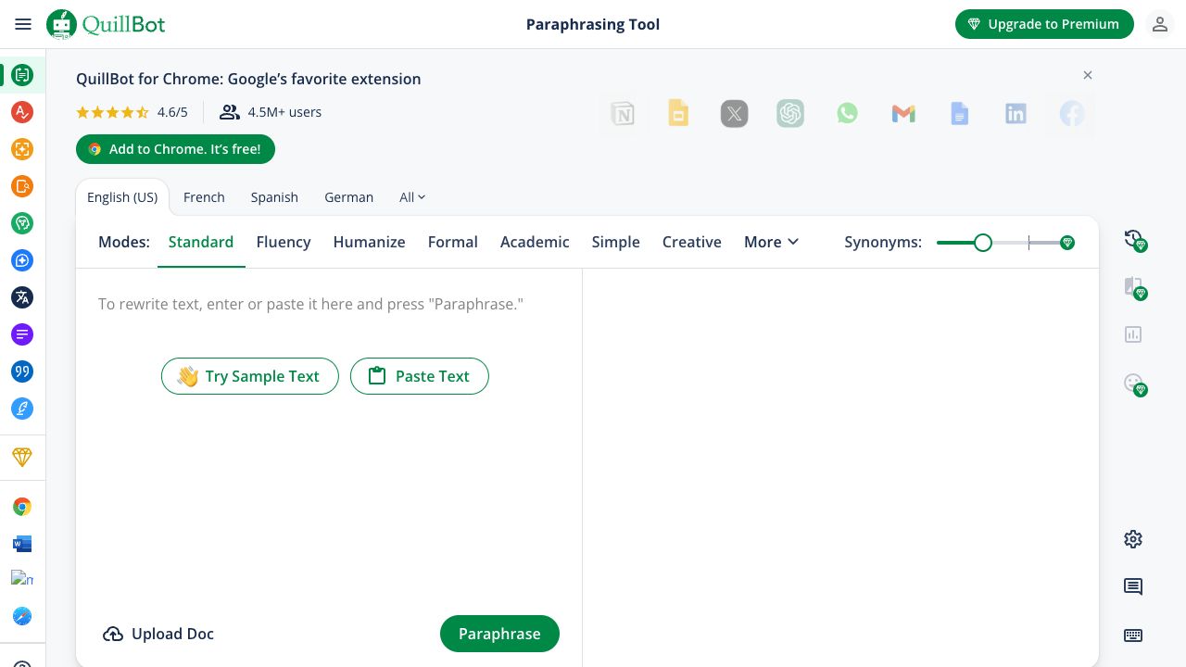Screen dimensions: 1186x667
Task: Click the Synonyms slider handle
Action: click(983, 243)
